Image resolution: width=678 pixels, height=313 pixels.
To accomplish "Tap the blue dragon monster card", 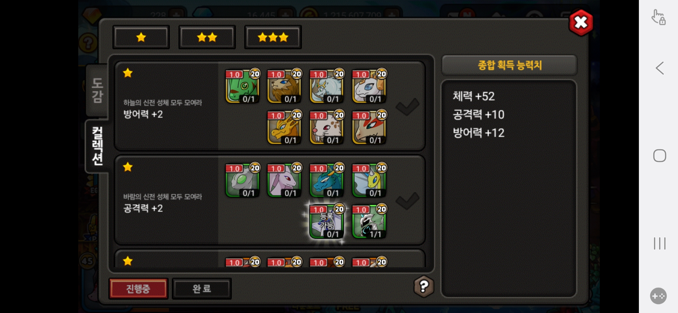I will pyautogui.click(x=327, y=180).
